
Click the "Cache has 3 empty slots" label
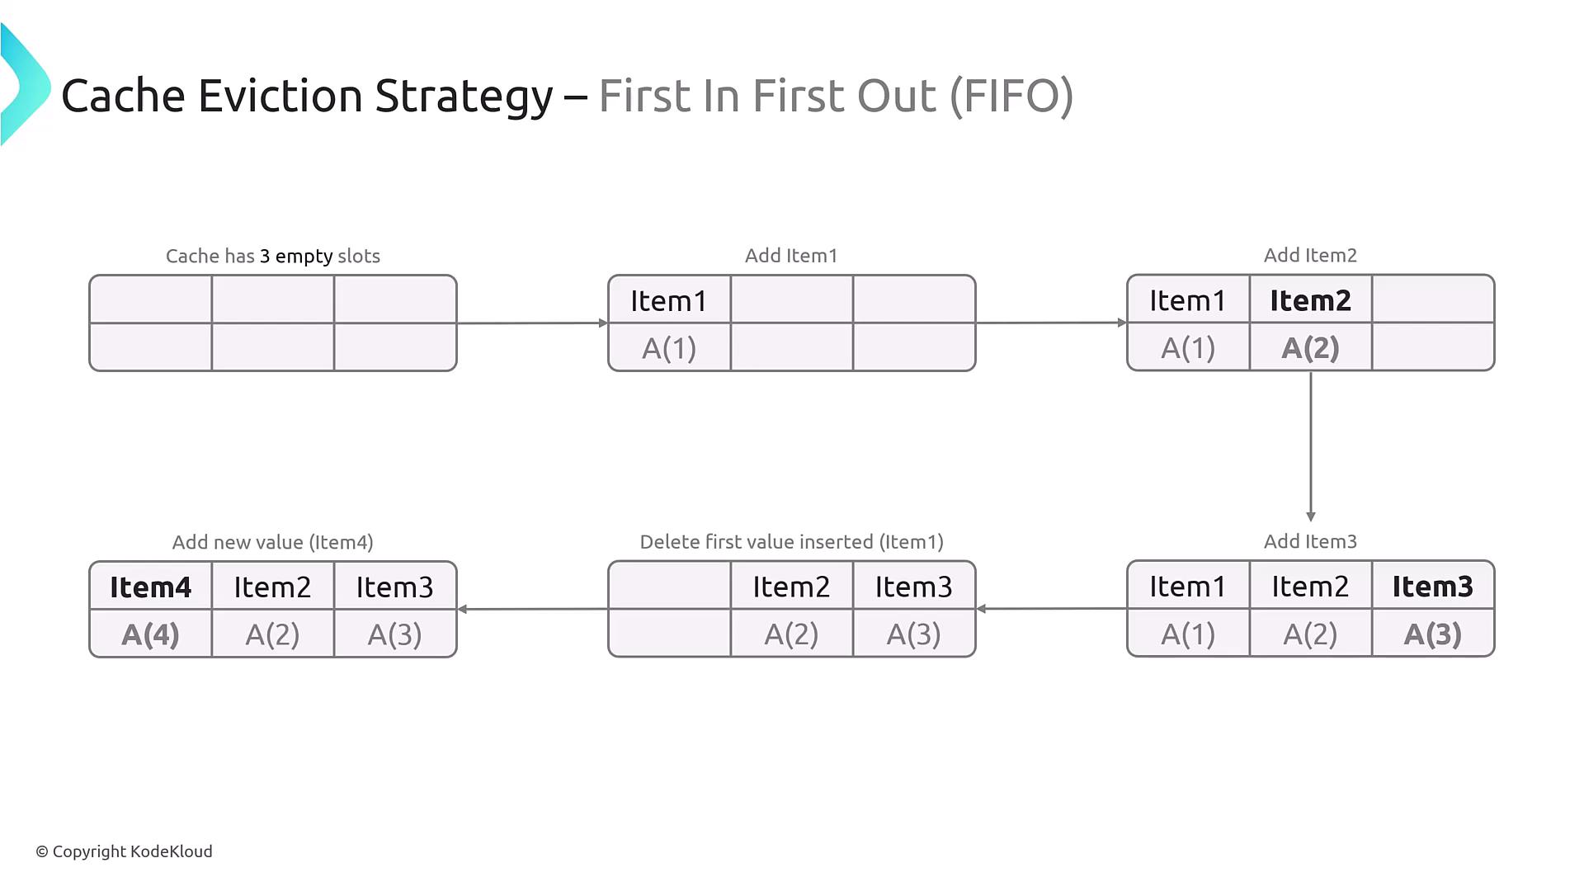click(273, 256)
